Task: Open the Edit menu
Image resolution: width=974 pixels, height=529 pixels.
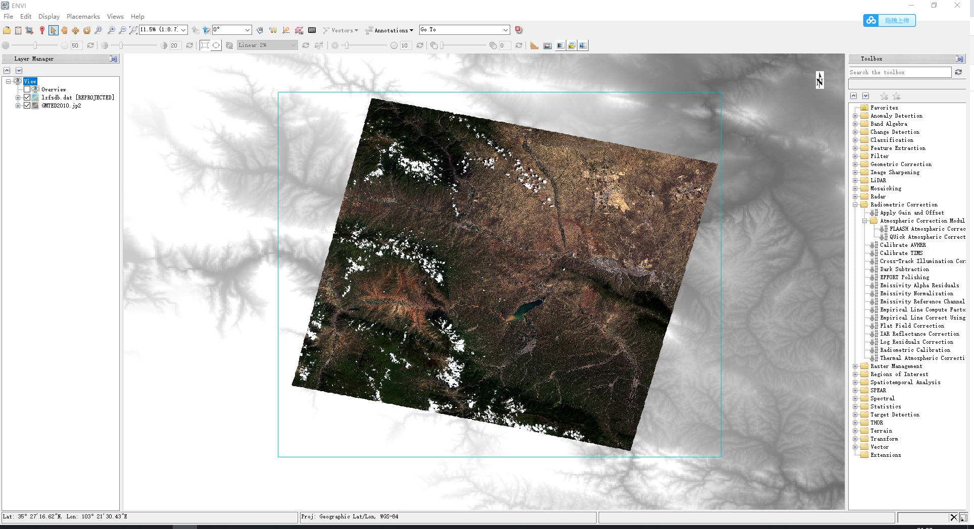Action: pyautogui.click(x=26, y=17)
